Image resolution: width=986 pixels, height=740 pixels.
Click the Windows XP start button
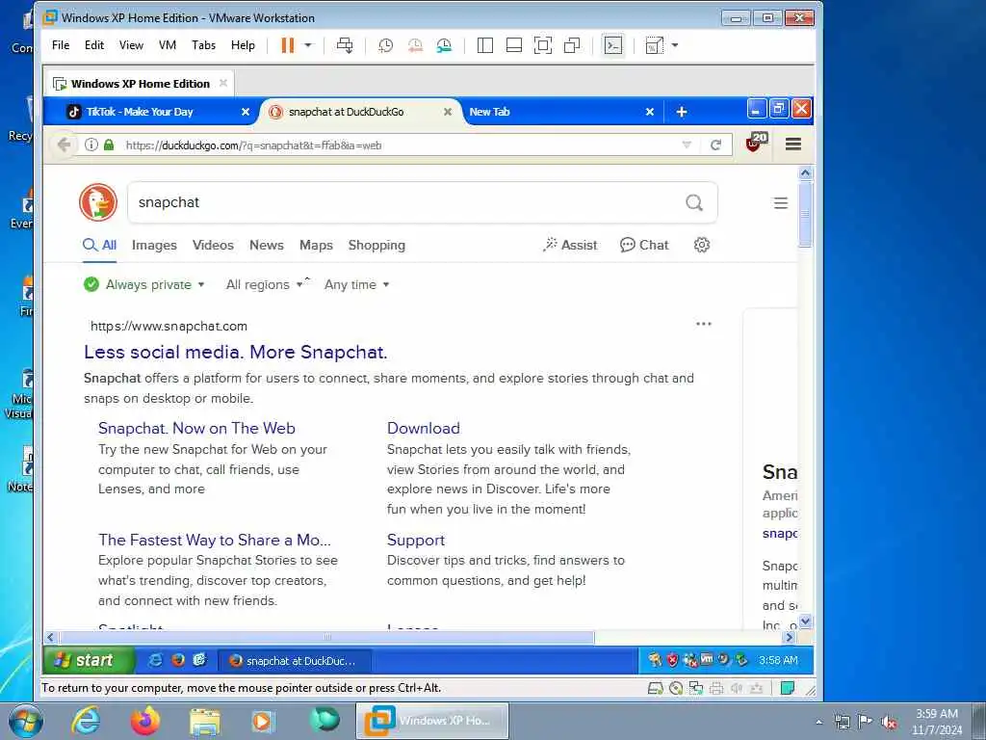89,660
